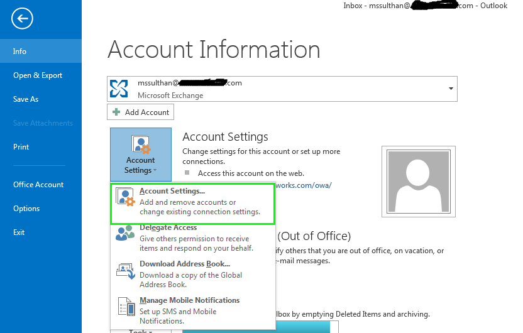The height and width of the screenshot is (333, 523).
Task: Choose Account Settings... menu entry
Action: click(192, 204)
